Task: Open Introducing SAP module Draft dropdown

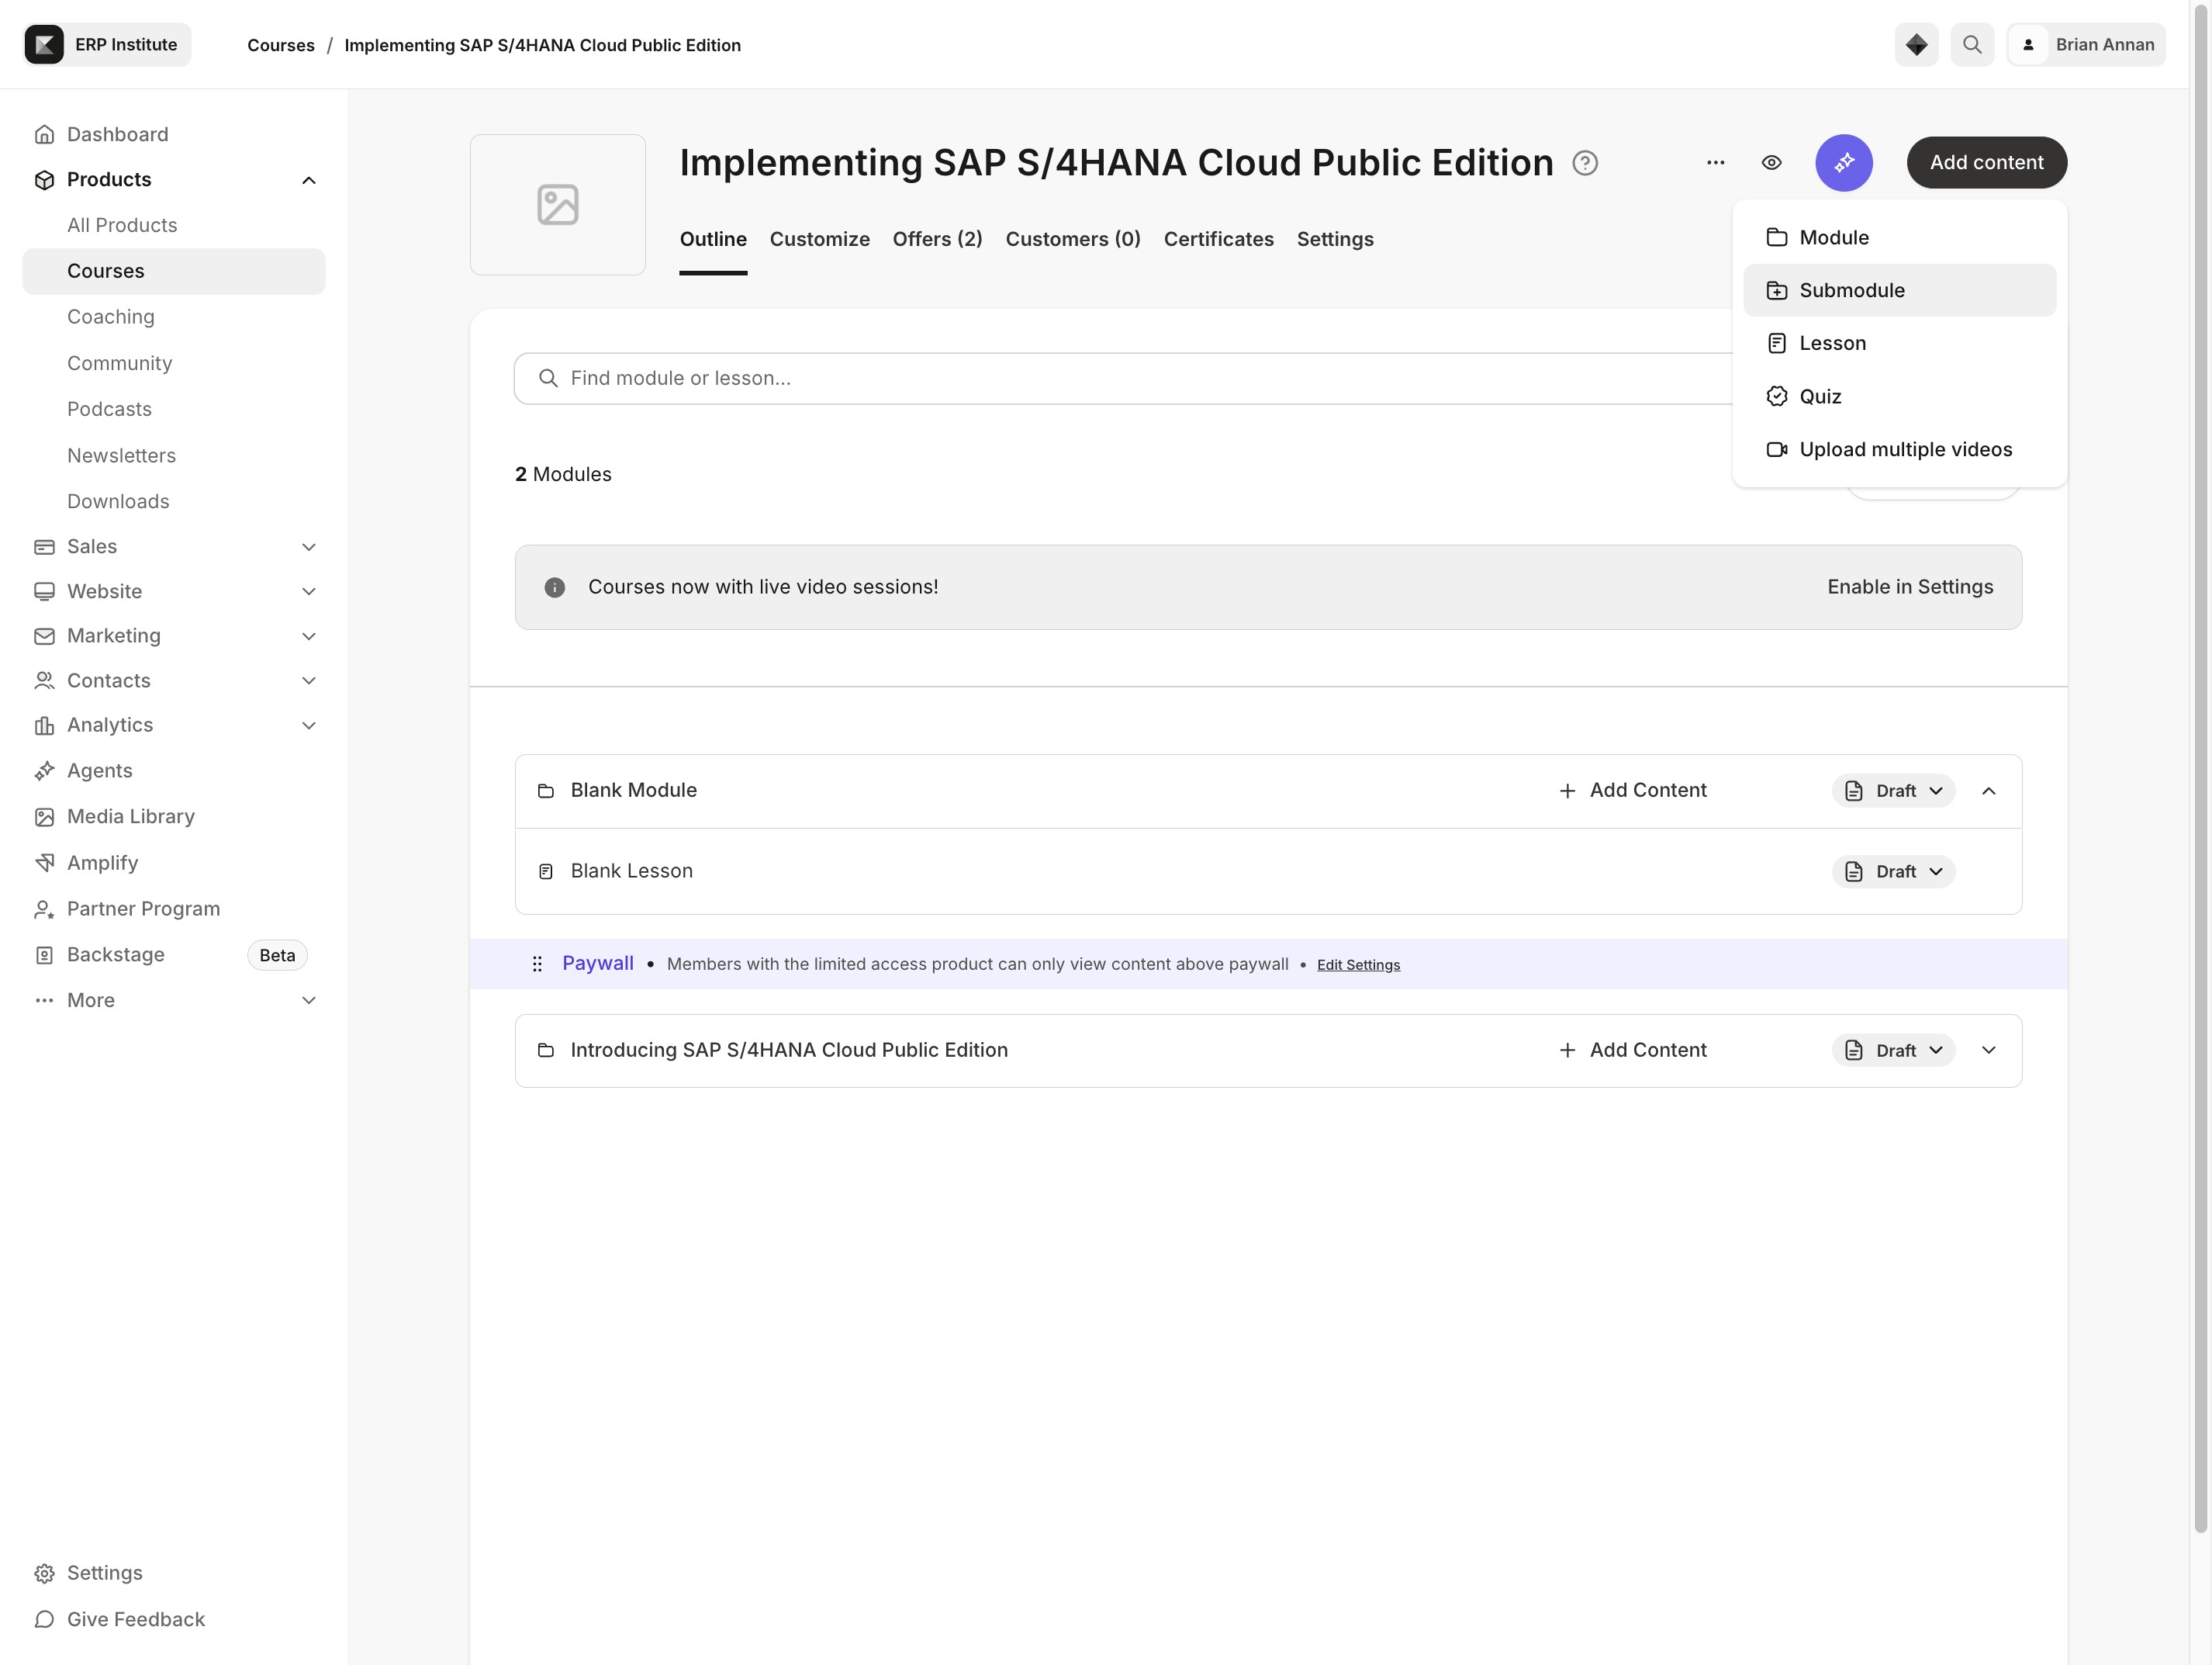Action: (x=1893, y=1050)
